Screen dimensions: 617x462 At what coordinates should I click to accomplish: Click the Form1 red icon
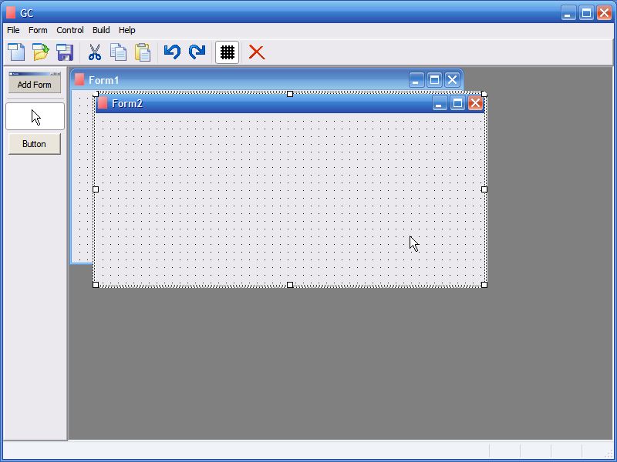[79, 79]
